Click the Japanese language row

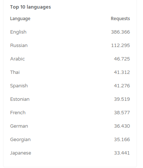tap(70, 153)
